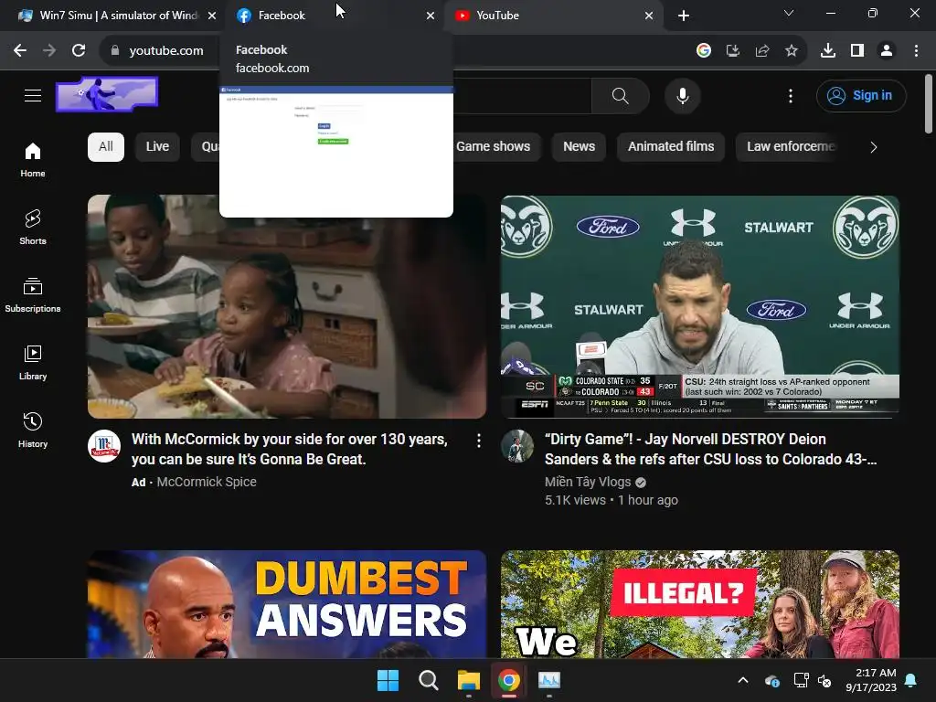Toggle the Chrome side panel icon
The height and width of the screenshot is (702, 936).
[x=857, y=51]
